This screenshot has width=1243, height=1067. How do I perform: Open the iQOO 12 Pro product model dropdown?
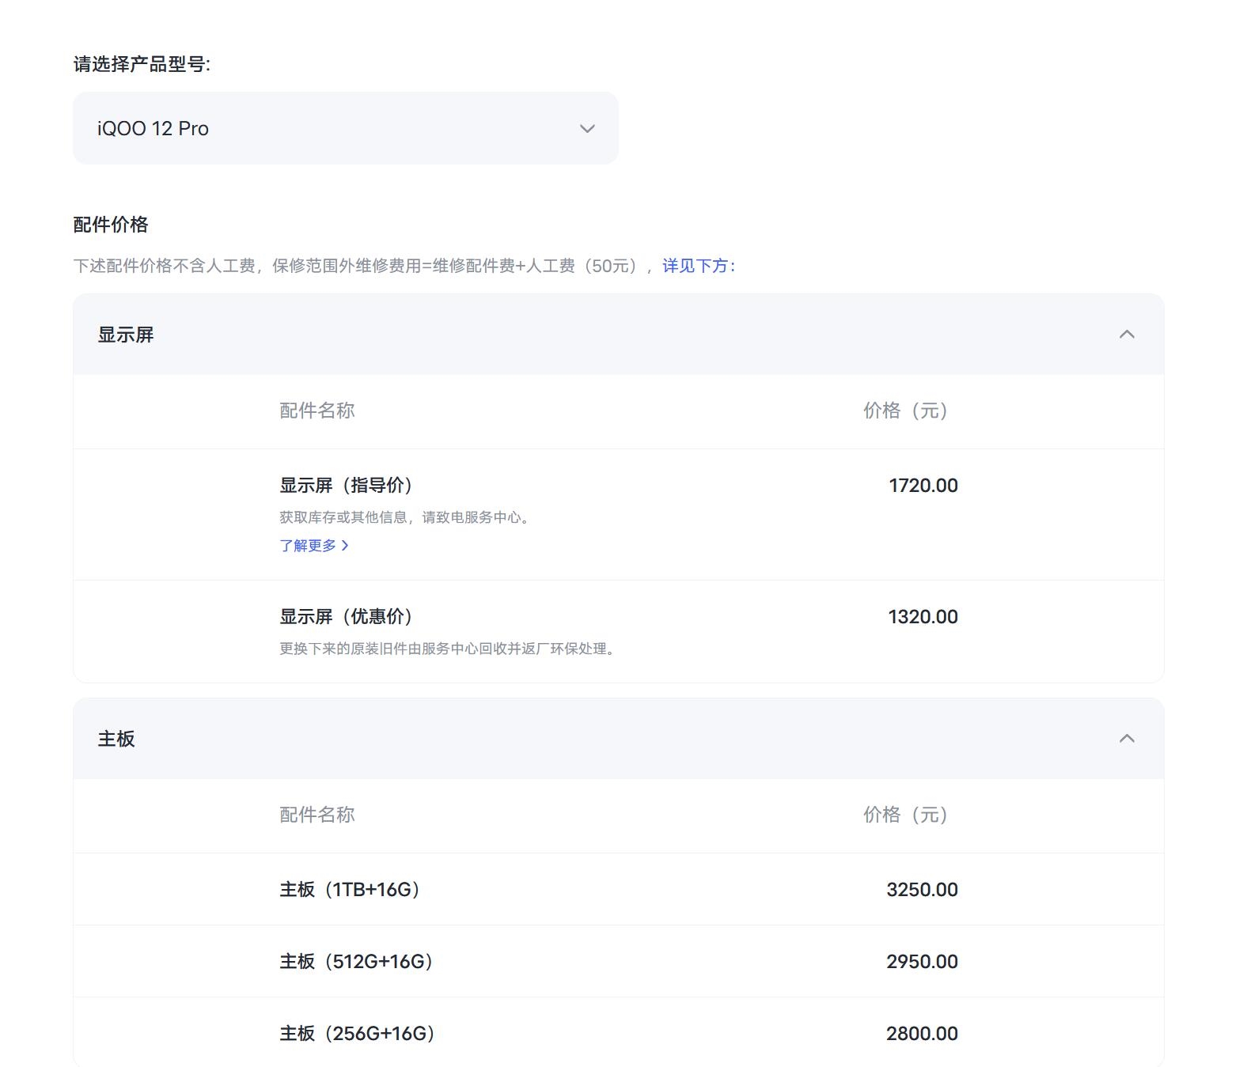pos(345,128)
